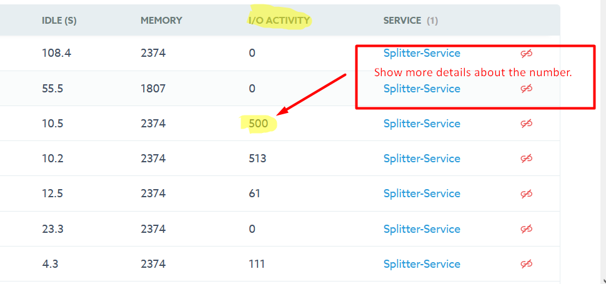The height and width of the screenshot is (284, 606).
Task: Click unlink icon in the 4.3 idle row
Action: pos(526,264)
